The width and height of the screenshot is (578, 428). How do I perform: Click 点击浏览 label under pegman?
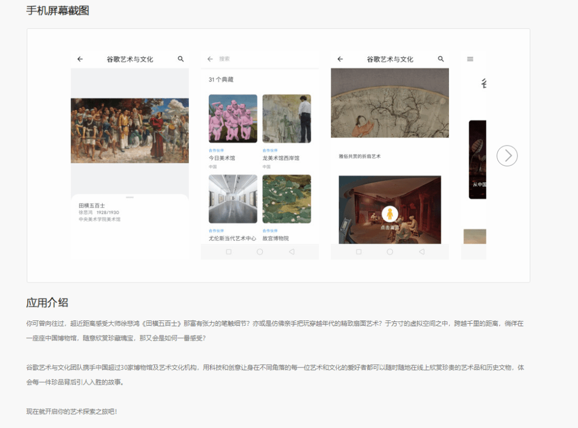point(390,227)
